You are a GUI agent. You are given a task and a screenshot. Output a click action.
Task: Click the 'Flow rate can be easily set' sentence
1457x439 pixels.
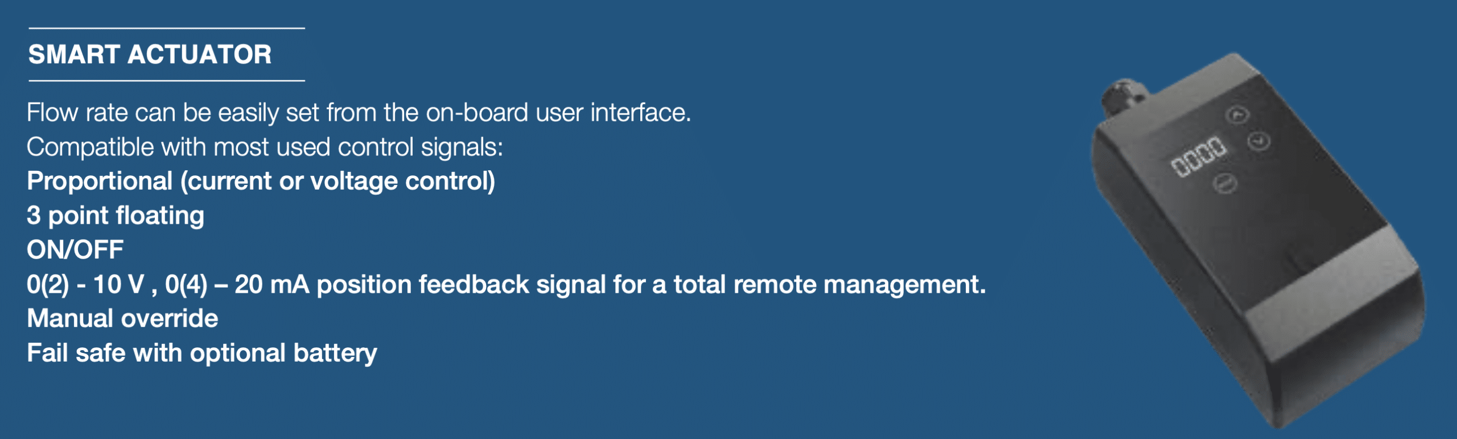359,113
